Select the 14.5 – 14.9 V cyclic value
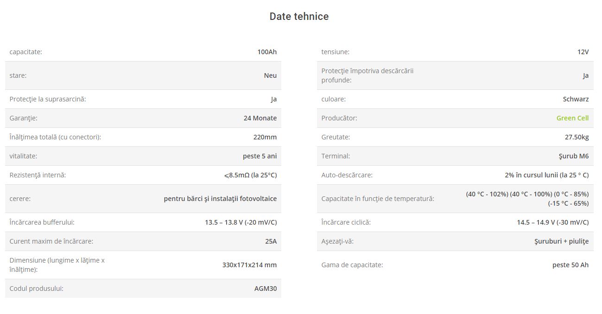The image size is (602, 314). coord(553,222)
